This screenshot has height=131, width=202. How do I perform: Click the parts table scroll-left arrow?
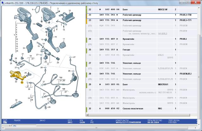coord(87,115)
